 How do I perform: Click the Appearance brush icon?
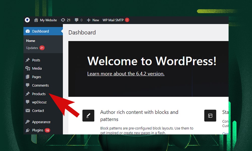coord(28,122)
